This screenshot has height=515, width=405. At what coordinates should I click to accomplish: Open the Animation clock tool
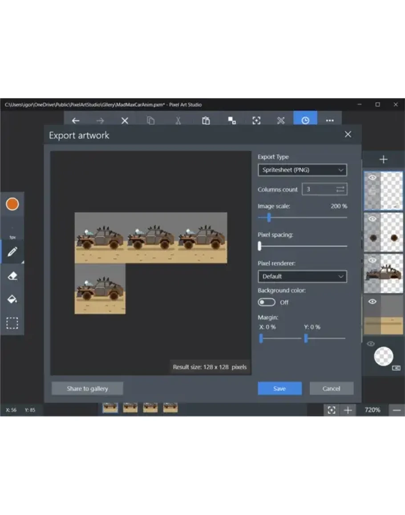[305, 121]
